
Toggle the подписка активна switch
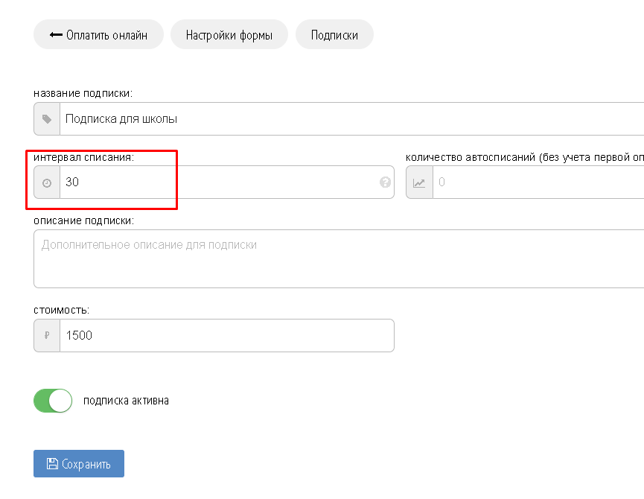point(53,401)
